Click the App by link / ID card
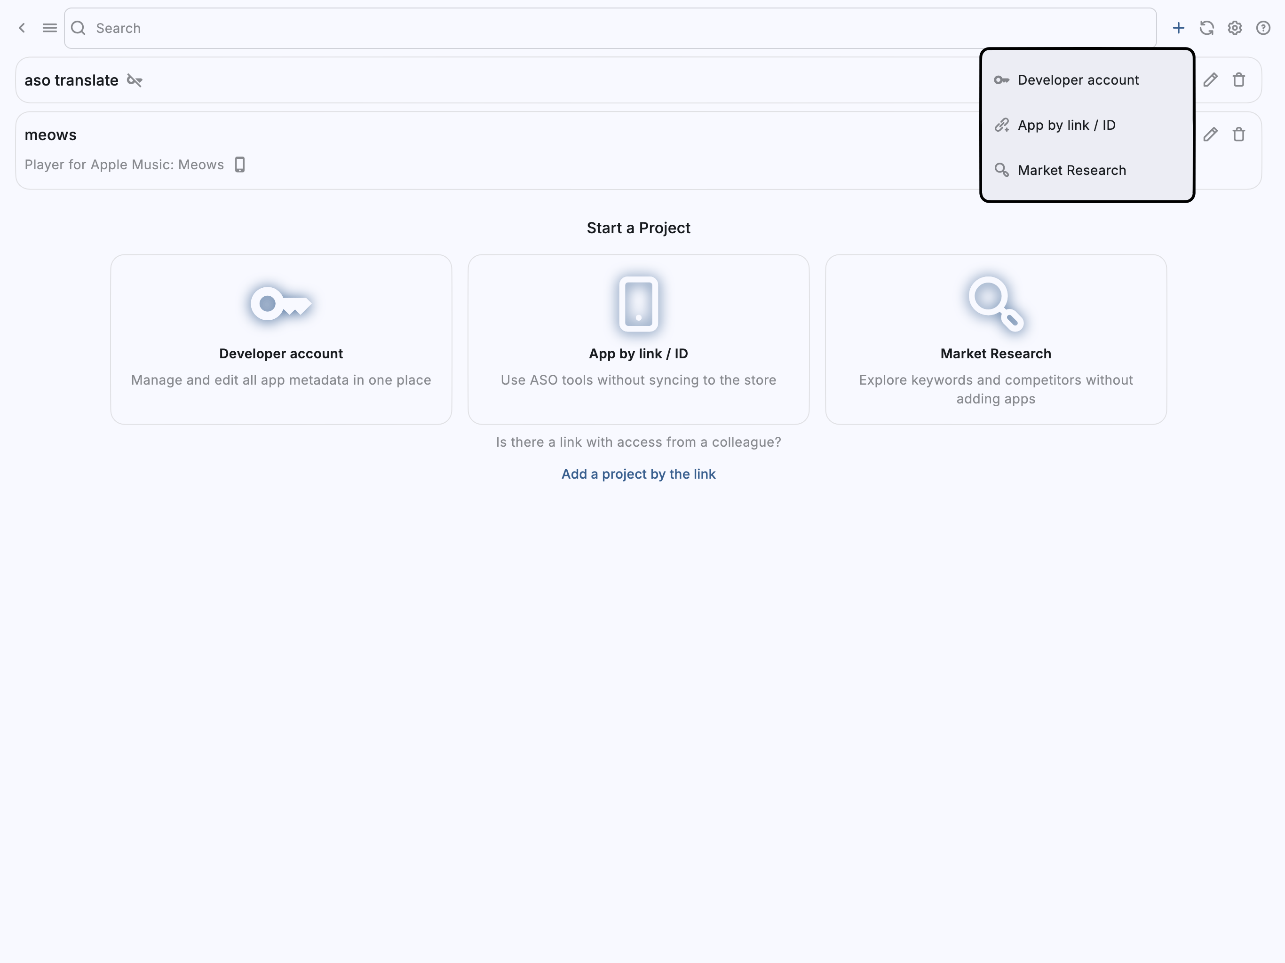 click(x=638, y=339)
